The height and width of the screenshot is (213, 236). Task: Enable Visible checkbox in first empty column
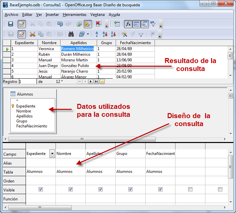pyautogui.click(x=190, y=189)
